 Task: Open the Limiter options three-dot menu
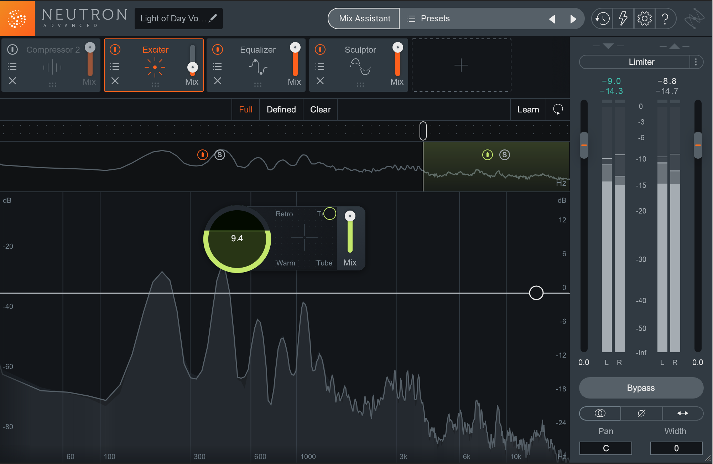tap(696, 62)
